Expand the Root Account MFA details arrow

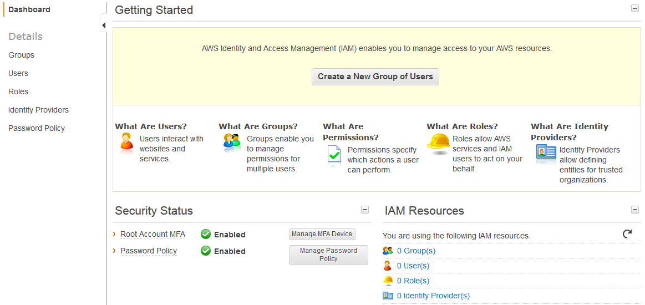[x=114, y=235]
